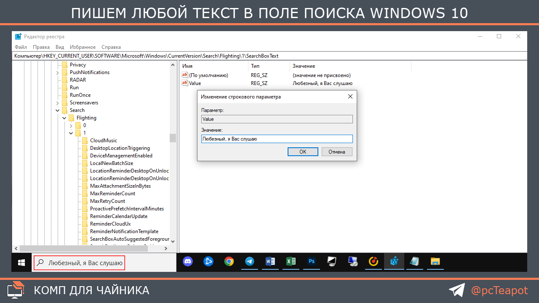Open the Справка menu
The width and height of the screenshot is (539, 303).
tap(111, 47)
